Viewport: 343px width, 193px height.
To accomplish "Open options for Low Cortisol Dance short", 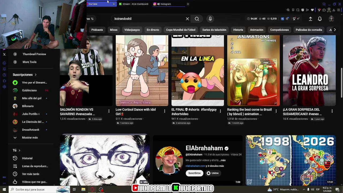I will (165, 111).
